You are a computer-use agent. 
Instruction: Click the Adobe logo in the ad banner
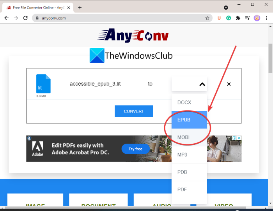click(x=37, y=149)
